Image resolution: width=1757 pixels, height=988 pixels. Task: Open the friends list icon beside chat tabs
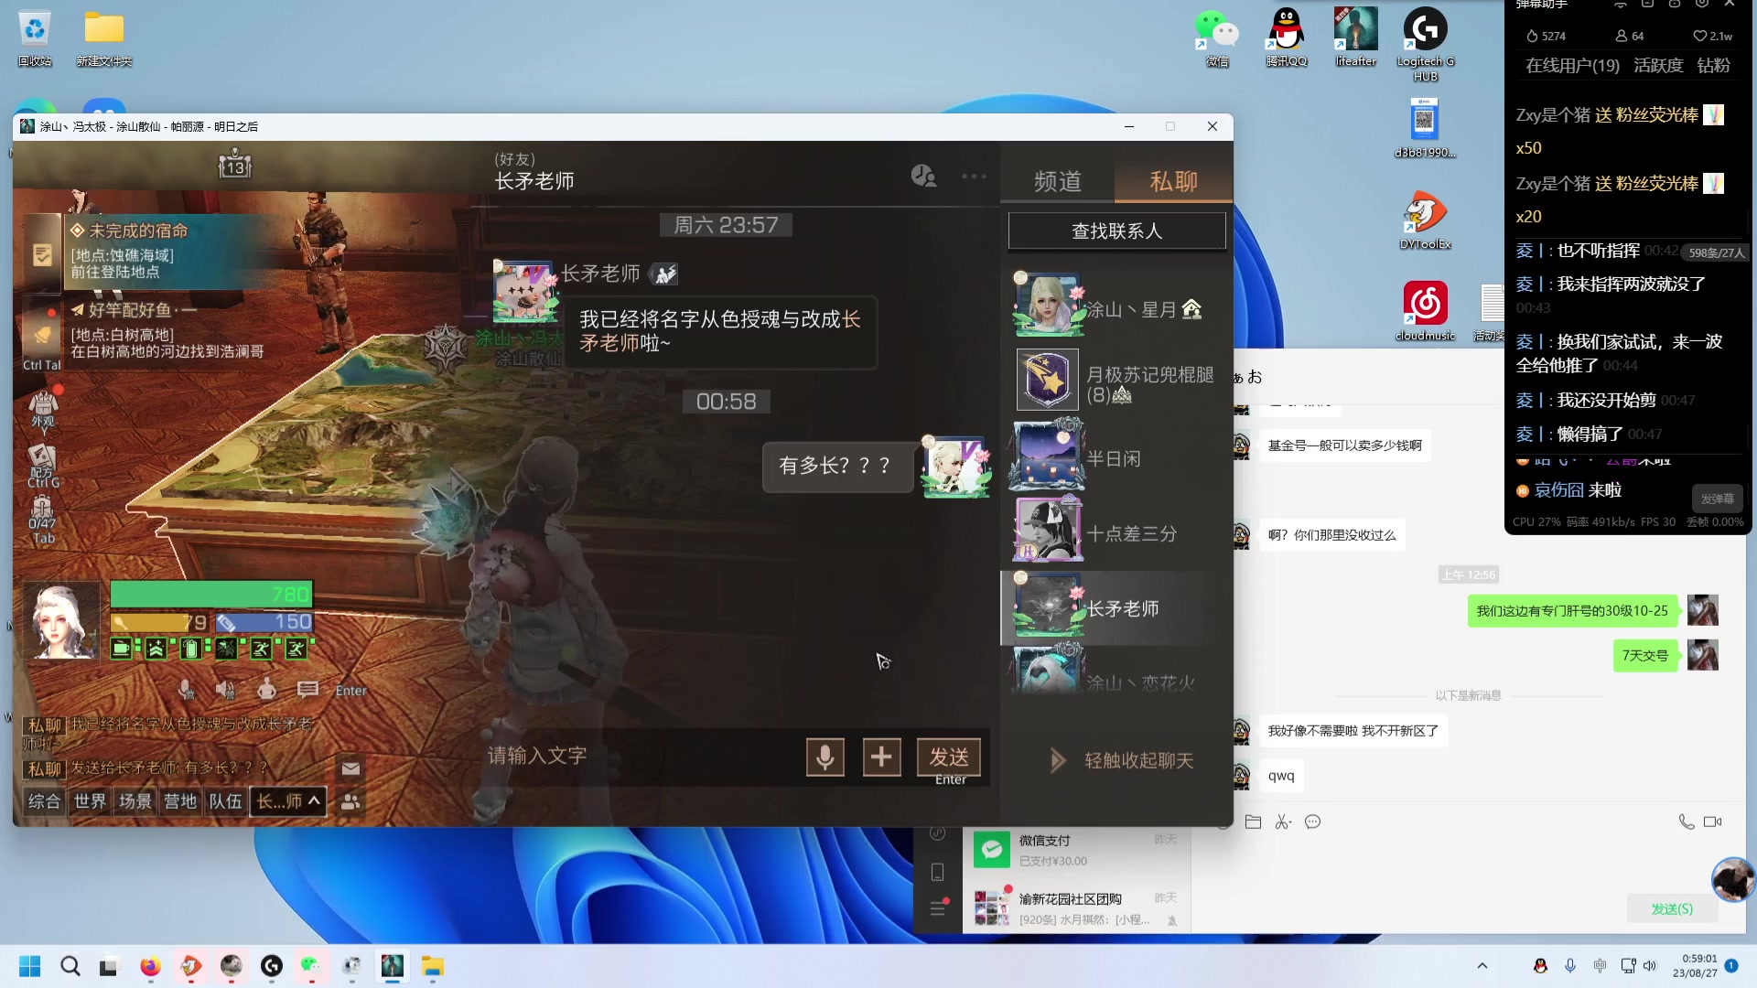pyautogui.click(x=350, y=802)
